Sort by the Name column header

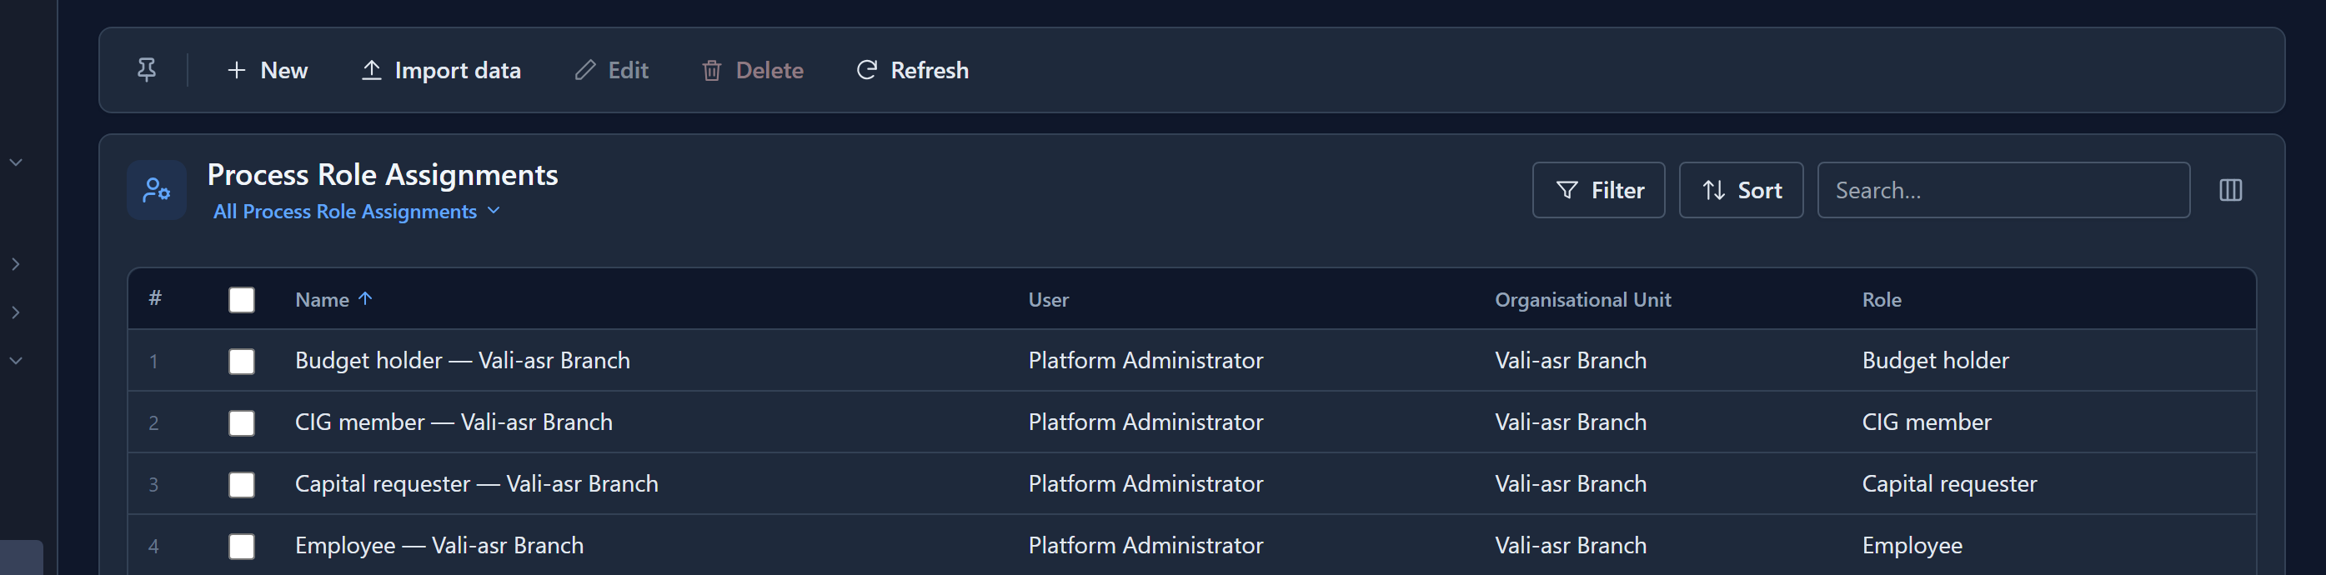tap(333, 300)
